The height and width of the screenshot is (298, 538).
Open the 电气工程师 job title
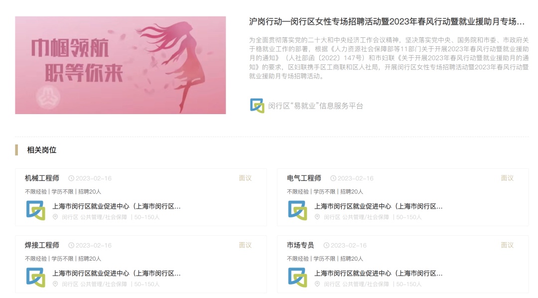(x=304, y=178)
